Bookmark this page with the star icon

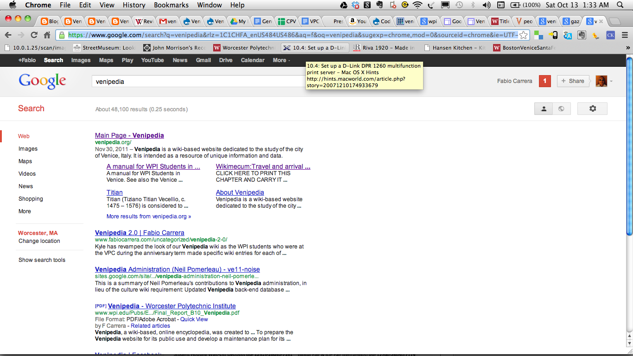[523, 35]
